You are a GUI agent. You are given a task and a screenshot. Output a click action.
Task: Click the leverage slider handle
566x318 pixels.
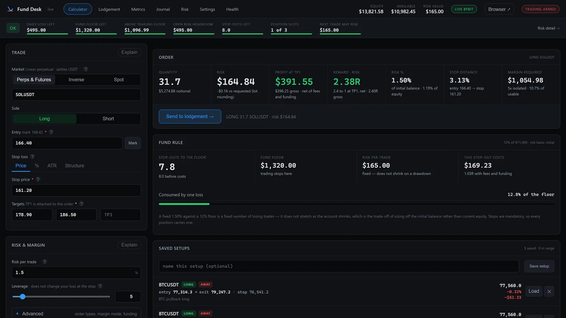pyautogui.click(x=23, y=297)
